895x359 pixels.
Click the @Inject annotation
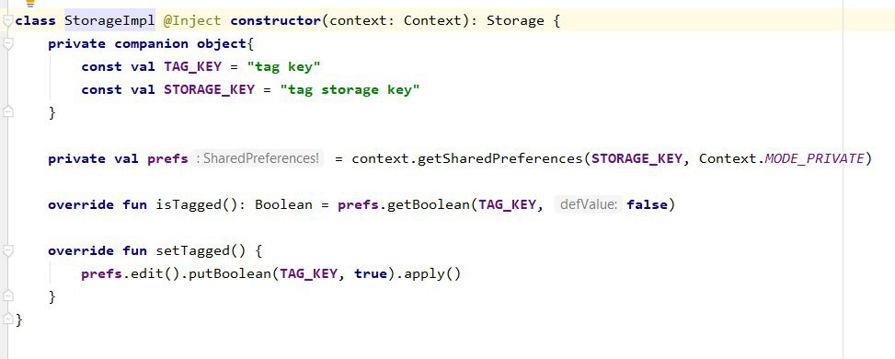191,21
